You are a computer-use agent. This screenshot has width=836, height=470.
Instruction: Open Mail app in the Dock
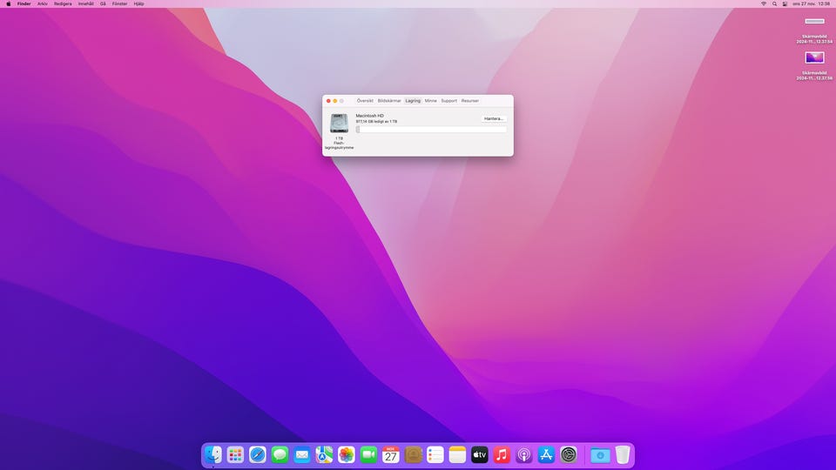pos(302,454)
